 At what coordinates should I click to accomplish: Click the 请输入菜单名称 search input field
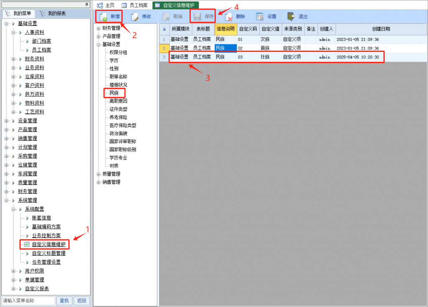pos(28,301)
